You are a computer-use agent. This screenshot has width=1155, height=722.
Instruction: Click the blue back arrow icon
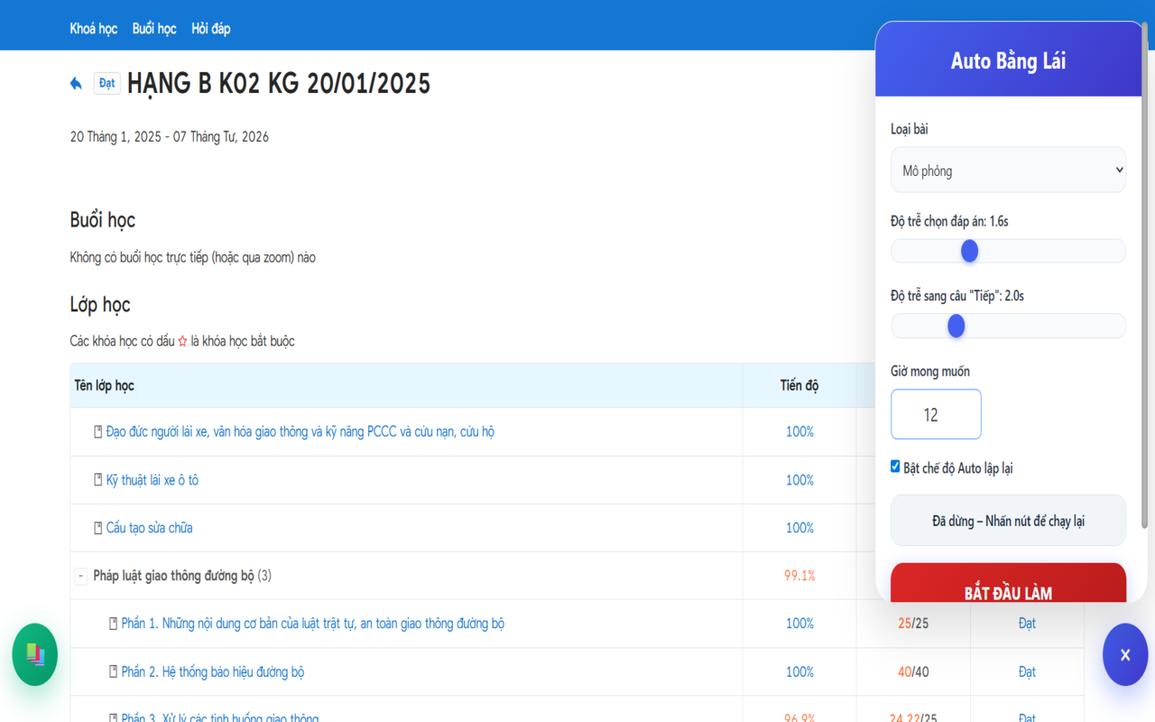pyautogui.click(x=76, y=84)
